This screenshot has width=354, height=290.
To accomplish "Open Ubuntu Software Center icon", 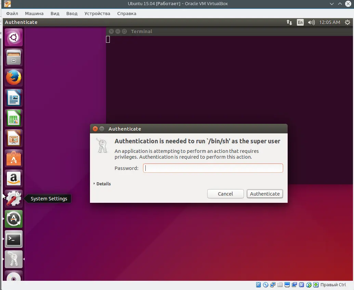I will (x=14, y=158).
